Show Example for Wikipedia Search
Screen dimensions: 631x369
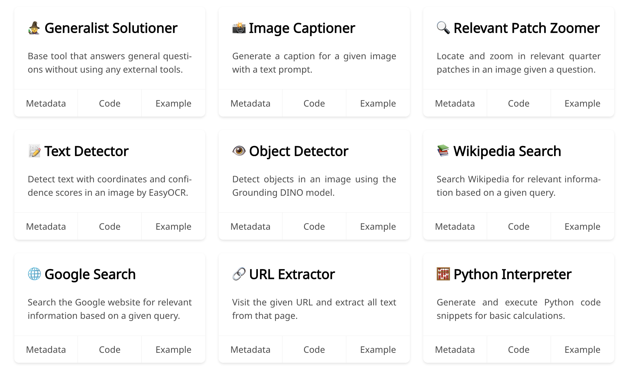point(582,226)
